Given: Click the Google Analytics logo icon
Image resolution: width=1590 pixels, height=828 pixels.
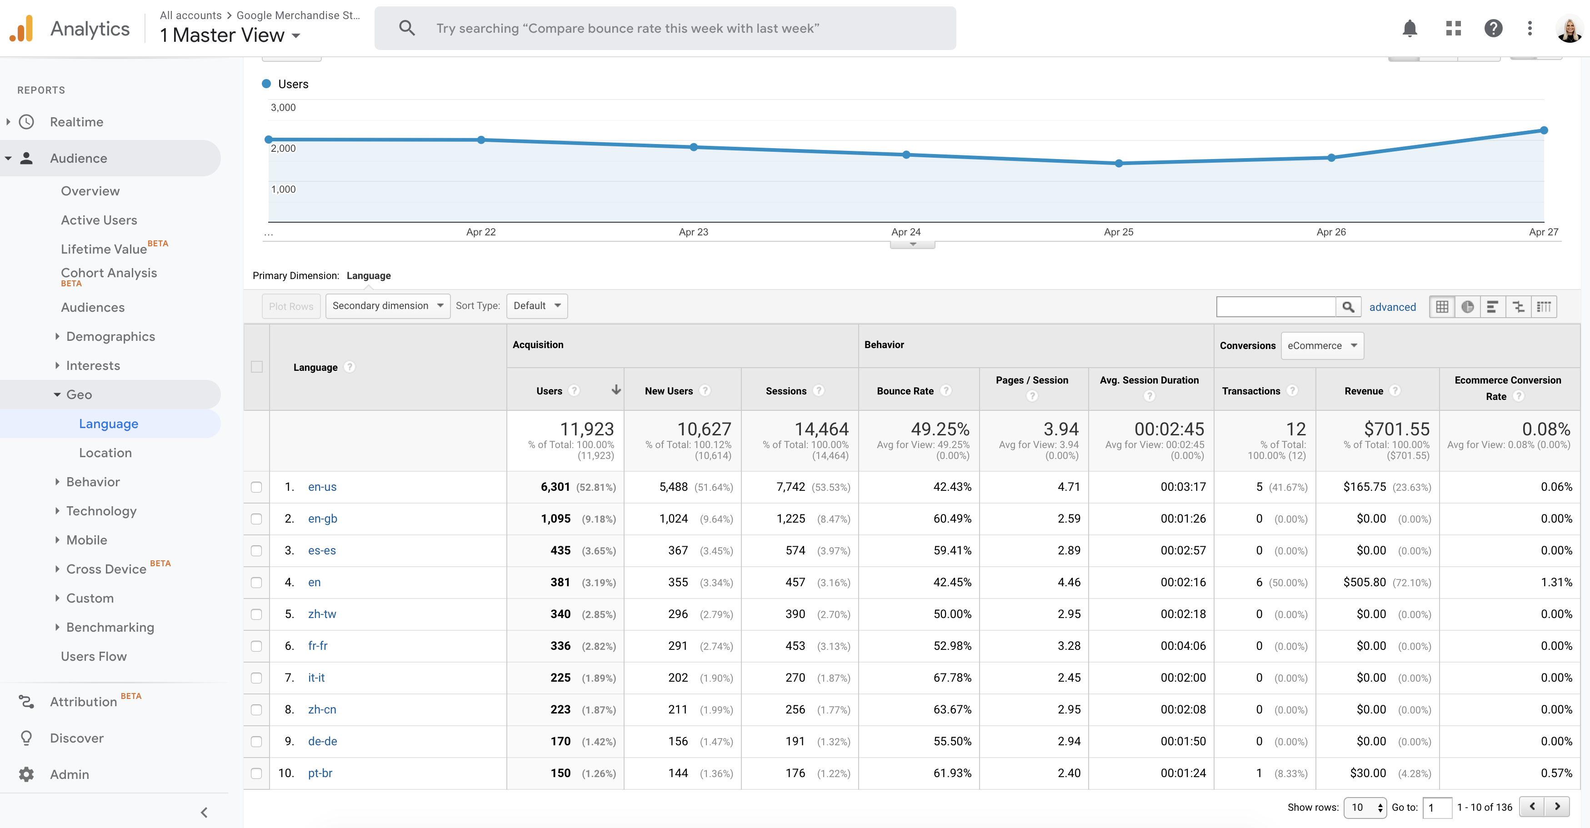Looking at the screenshot, I should coord(22,28).
